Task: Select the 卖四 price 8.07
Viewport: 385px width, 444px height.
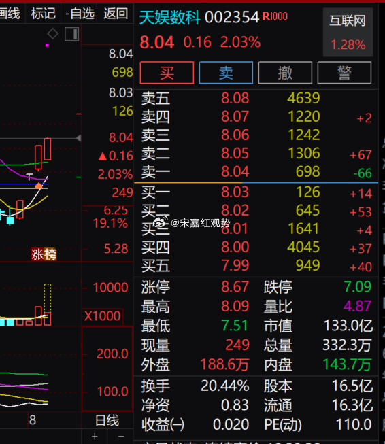Action: [235, 116]
